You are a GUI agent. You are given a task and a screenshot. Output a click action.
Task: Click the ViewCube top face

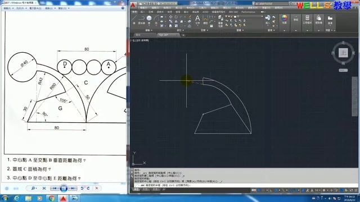pos(344,53)
